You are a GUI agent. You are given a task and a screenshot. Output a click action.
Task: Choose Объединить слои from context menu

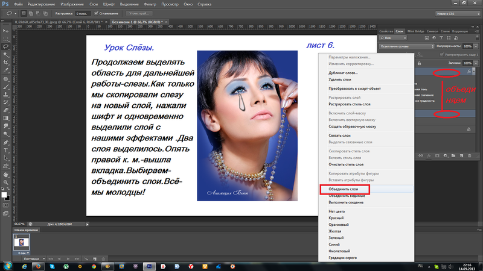(x=343, y=189)
